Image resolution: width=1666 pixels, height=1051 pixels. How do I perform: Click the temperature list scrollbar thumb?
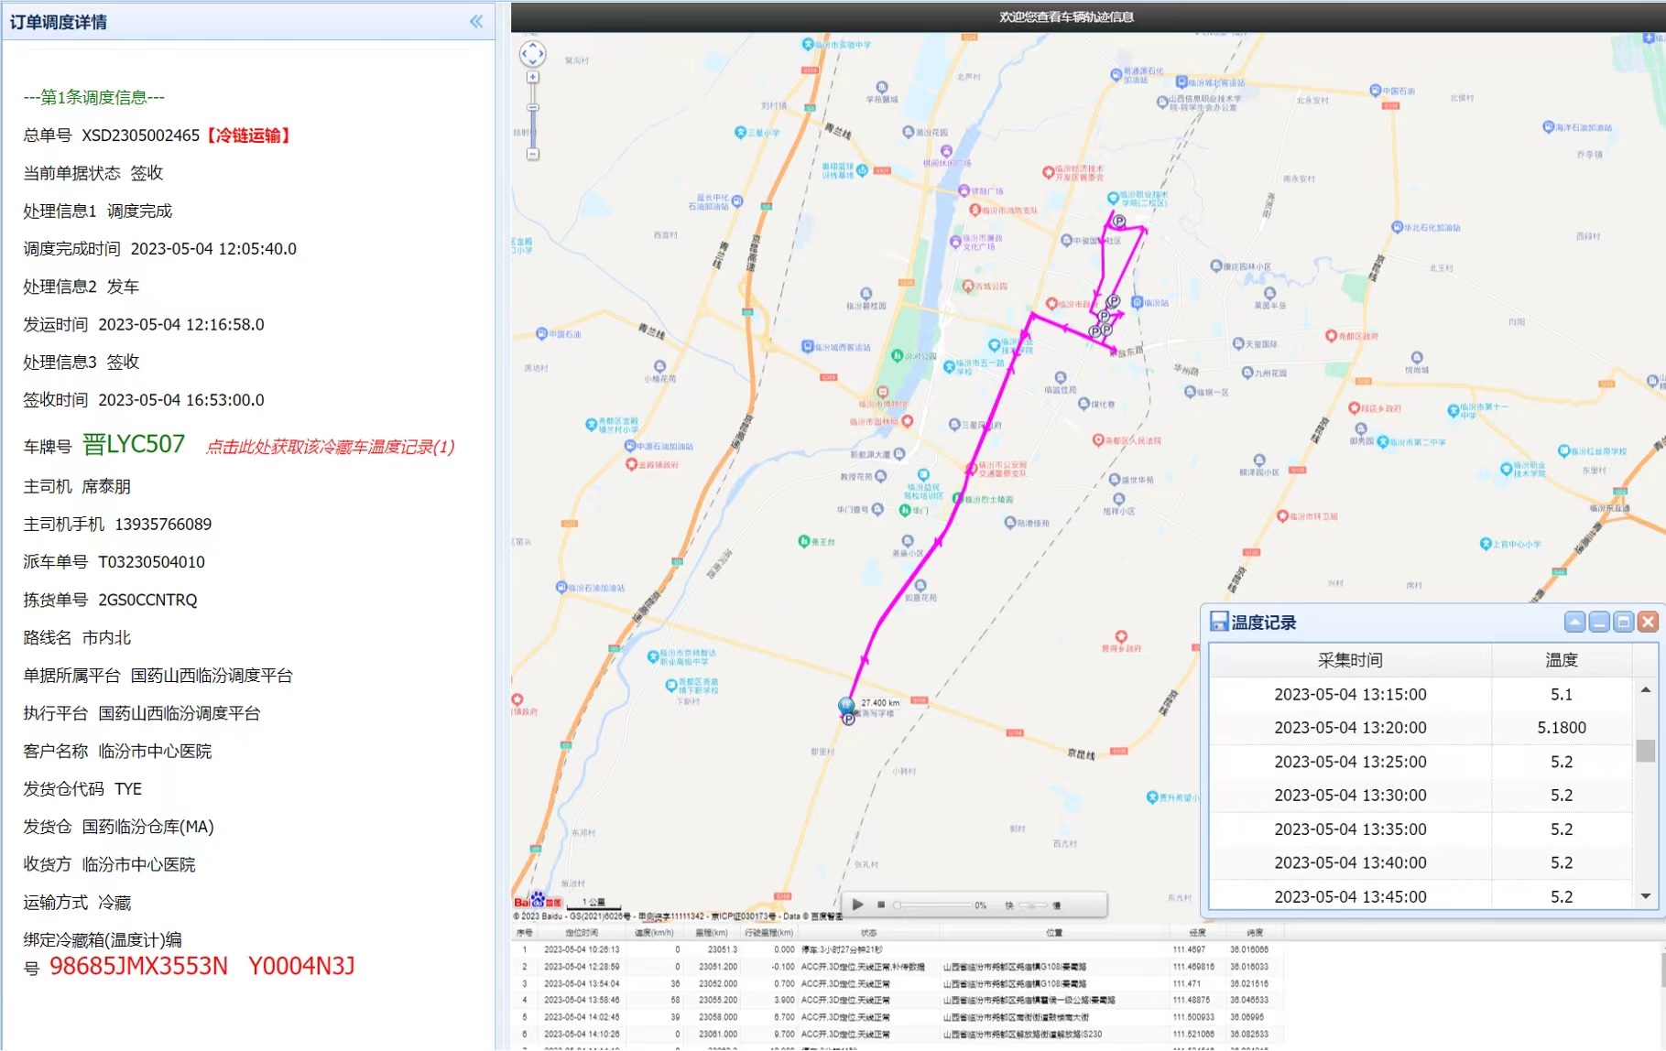[1646, 751]
